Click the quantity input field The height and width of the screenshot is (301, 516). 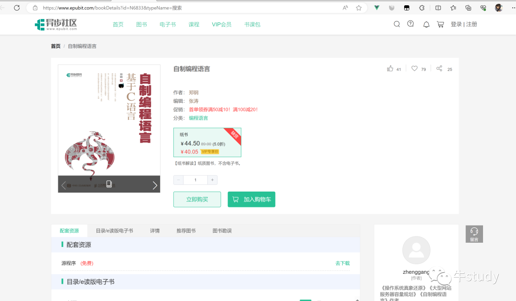pos(195,180)
